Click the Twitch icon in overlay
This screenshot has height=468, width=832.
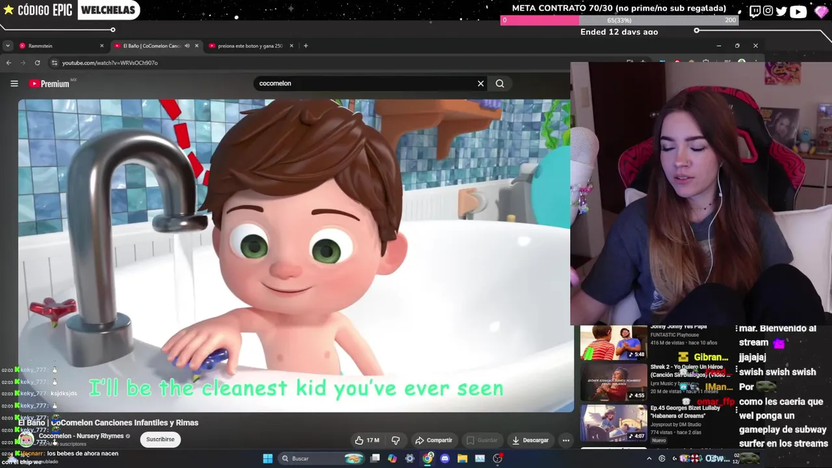[755, 11]
